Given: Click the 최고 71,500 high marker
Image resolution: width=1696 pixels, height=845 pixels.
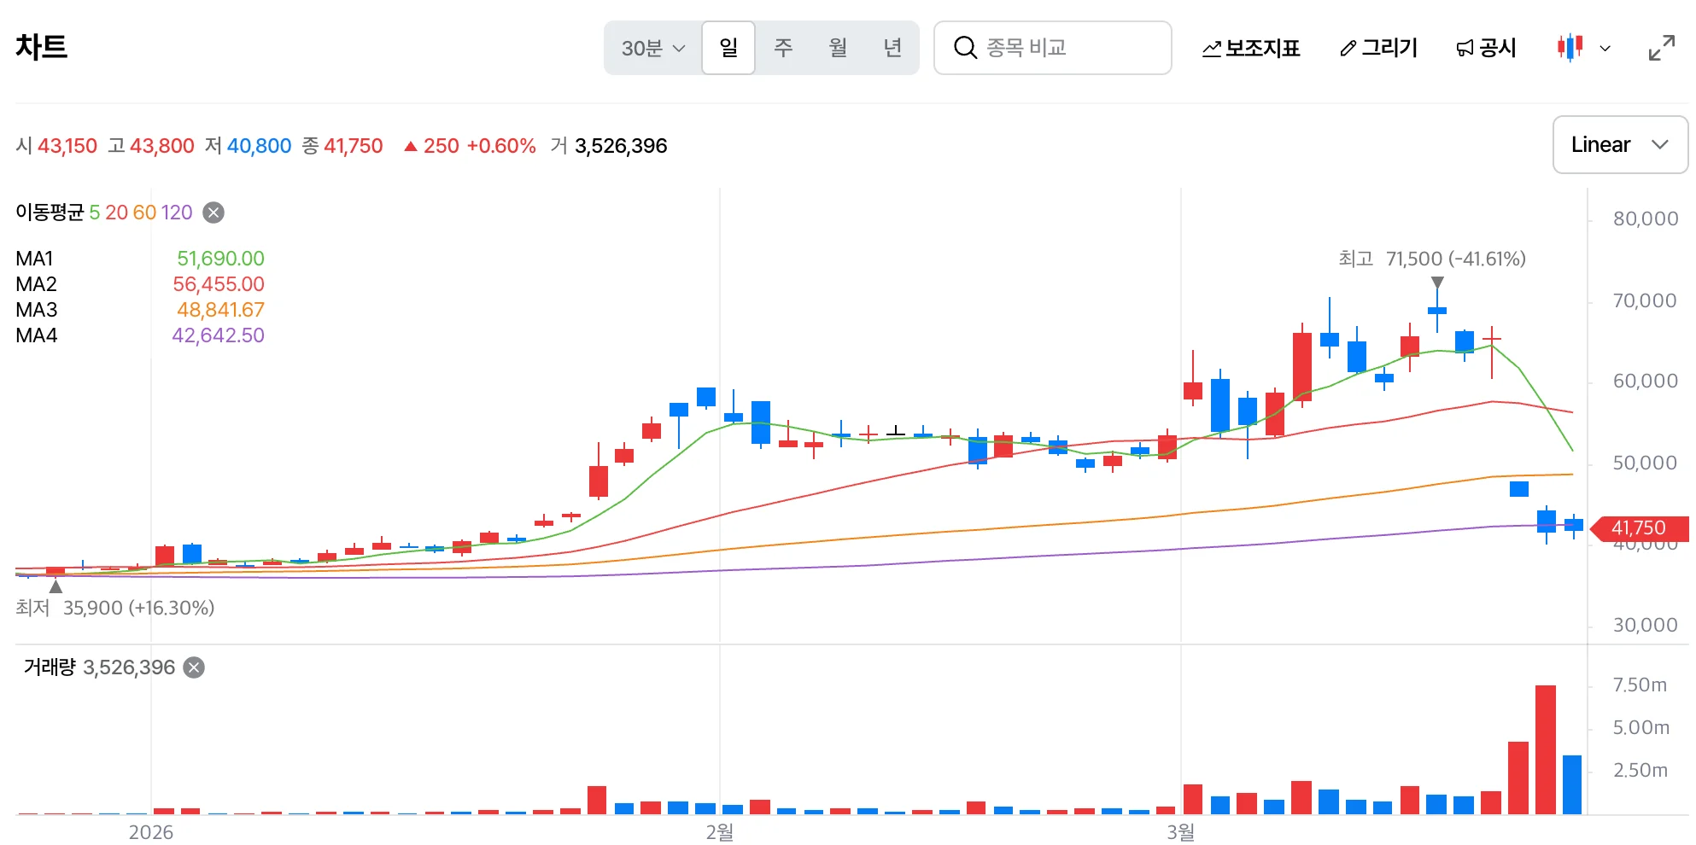Looking at the screenshot, I should 1432,259.
